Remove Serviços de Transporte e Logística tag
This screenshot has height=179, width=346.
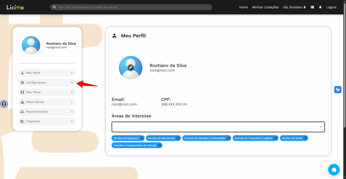pos(276,138)
